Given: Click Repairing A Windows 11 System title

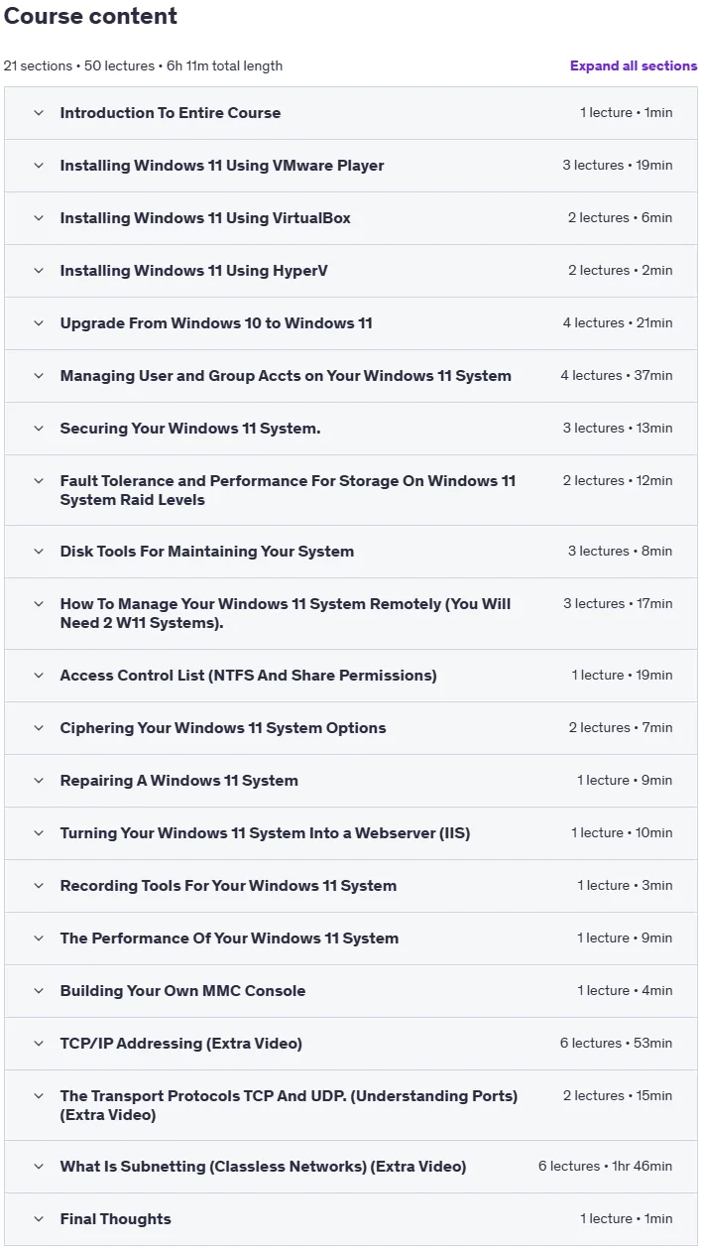Looking at the screenshot, I should coord(178,781).
